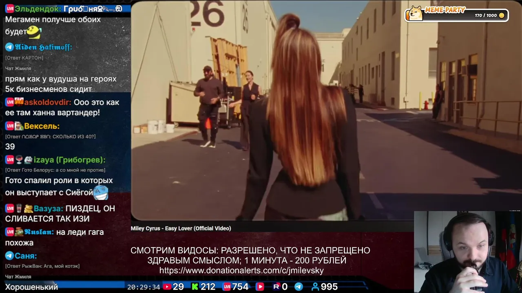
Task: Click the reply tag 'Ответ КАРТОН'
Action: click(24, 58)
